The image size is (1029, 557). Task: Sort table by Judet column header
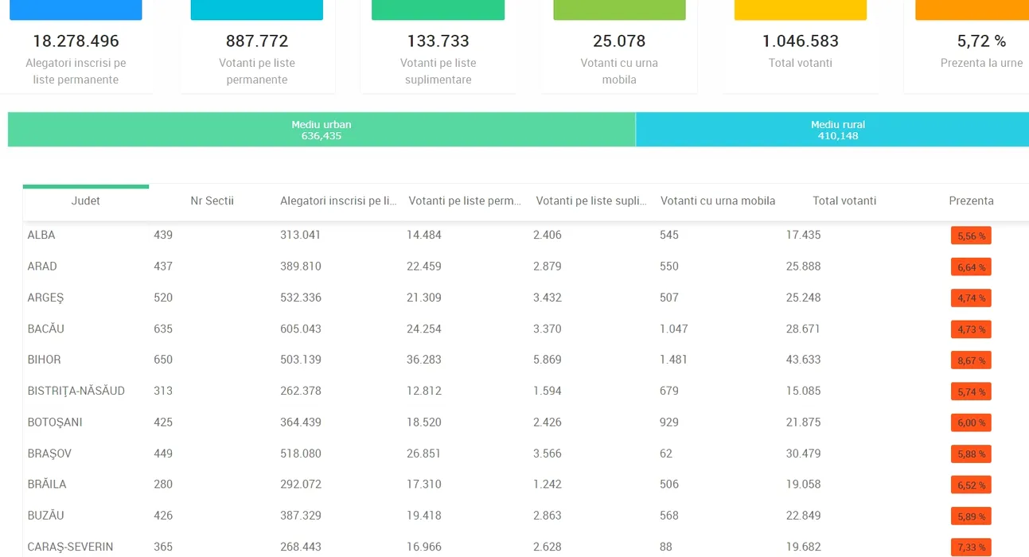tap(85, 201)
